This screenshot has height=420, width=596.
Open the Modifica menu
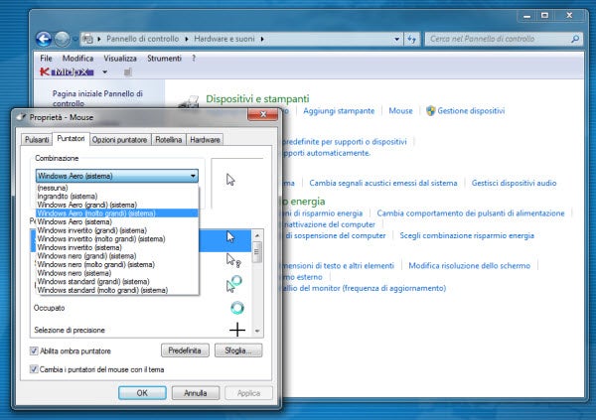(77, 59)
